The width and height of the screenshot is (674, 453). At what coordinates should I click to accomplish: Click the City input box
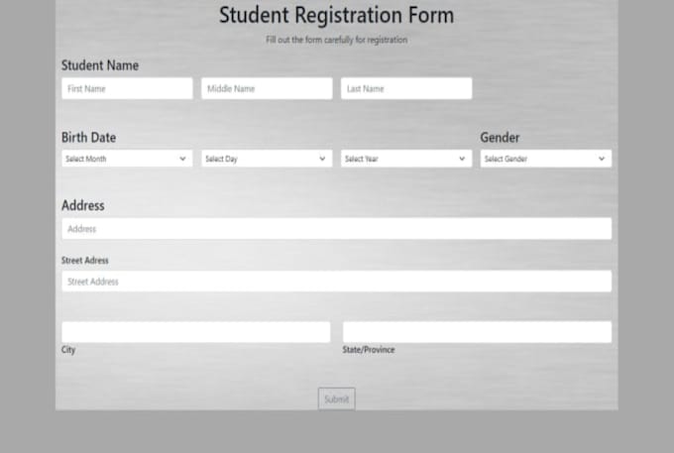click(x=195, y=332)
